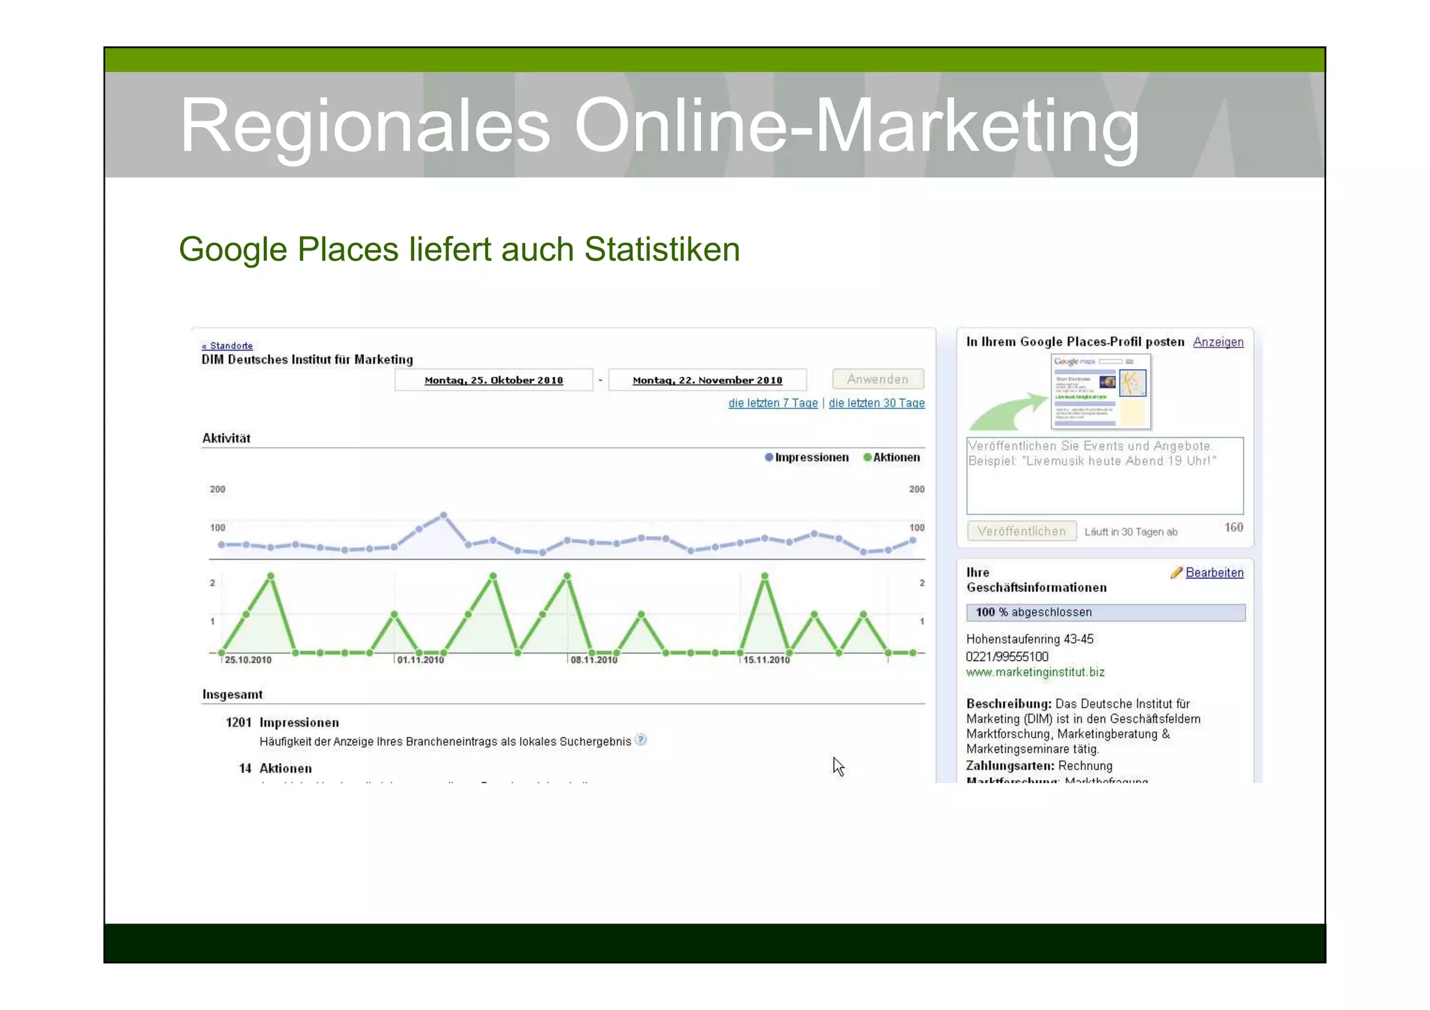Click the Veröffentlichen button
The width and height of the screenshot is (1430, 1010).
tap(1022, 531)
